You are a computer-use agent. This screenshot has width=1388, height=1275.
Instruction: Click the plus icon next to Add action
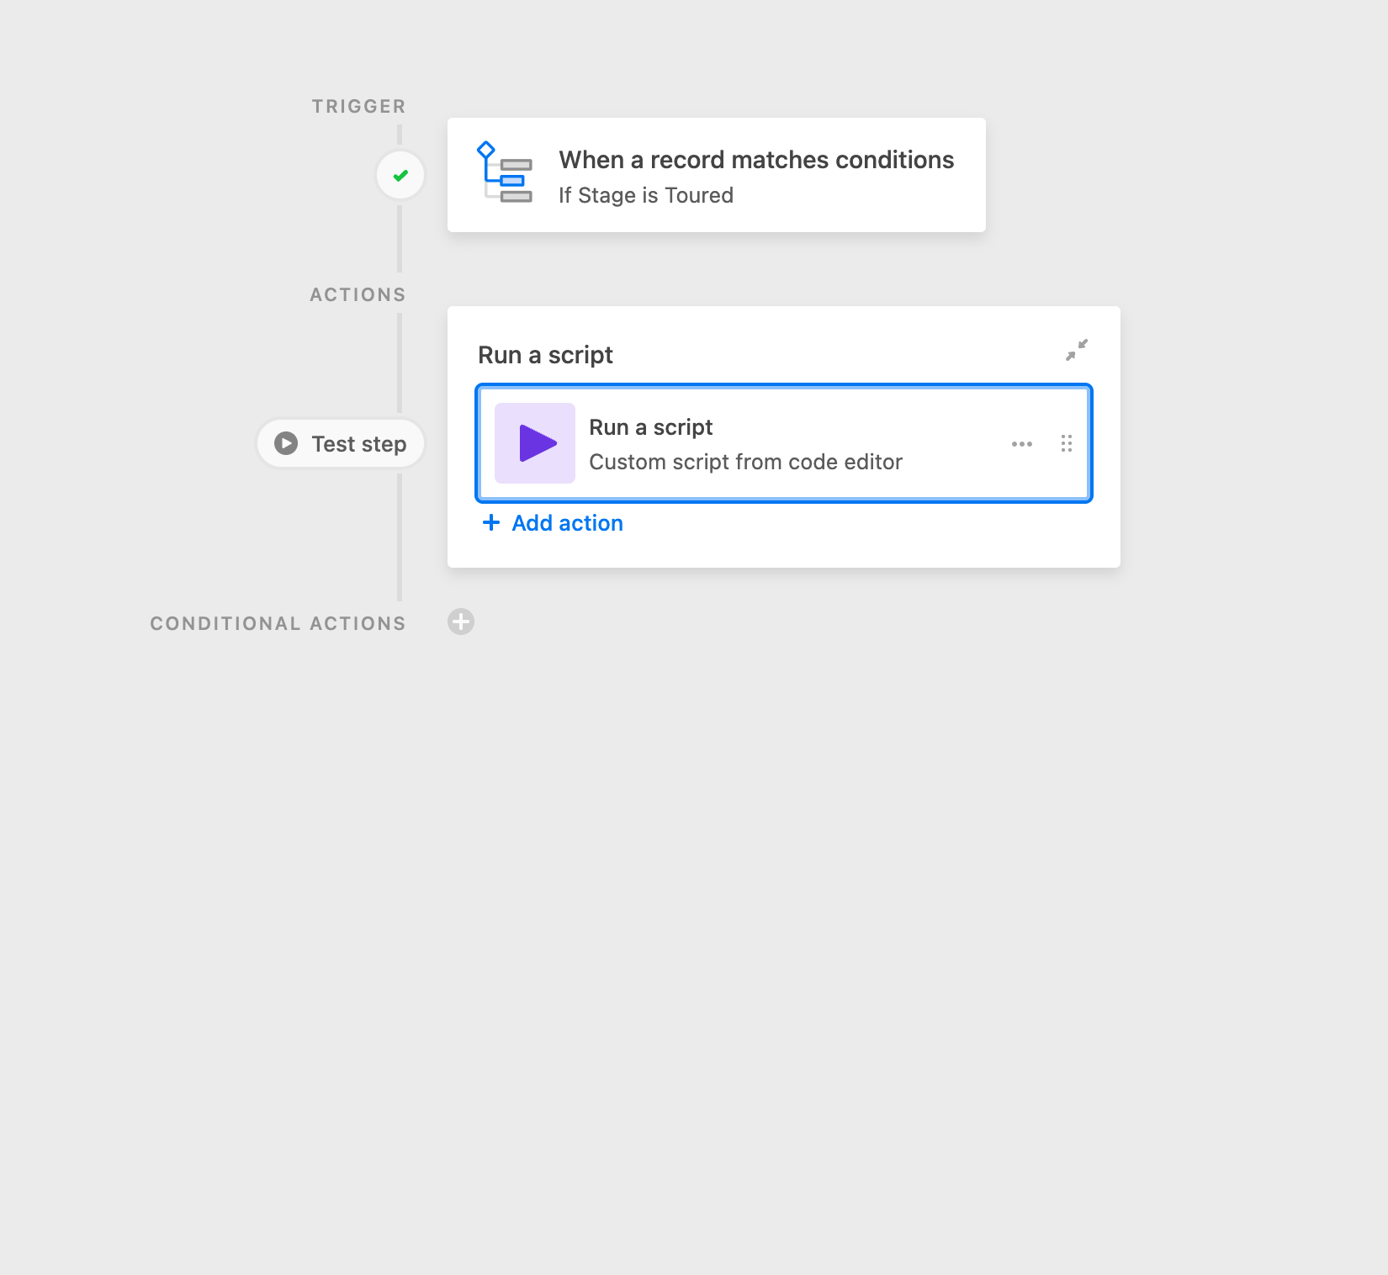tap(491, 522)
